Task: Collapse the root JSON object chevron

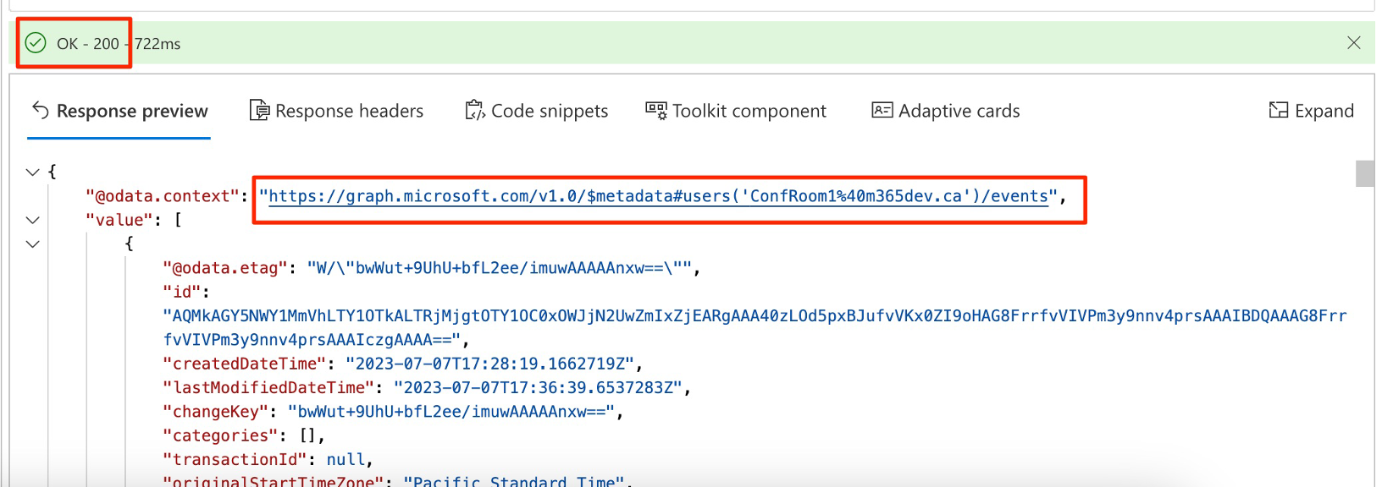Action: 32,172
